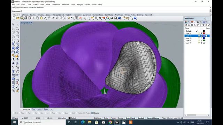Click New Layer icon in Layers panel
Screen dimensions: 223x125
pos(186,25)
